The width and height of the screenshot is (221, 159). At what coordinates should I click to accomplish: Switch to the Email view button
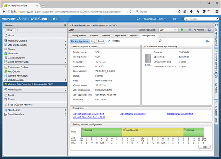101,41
